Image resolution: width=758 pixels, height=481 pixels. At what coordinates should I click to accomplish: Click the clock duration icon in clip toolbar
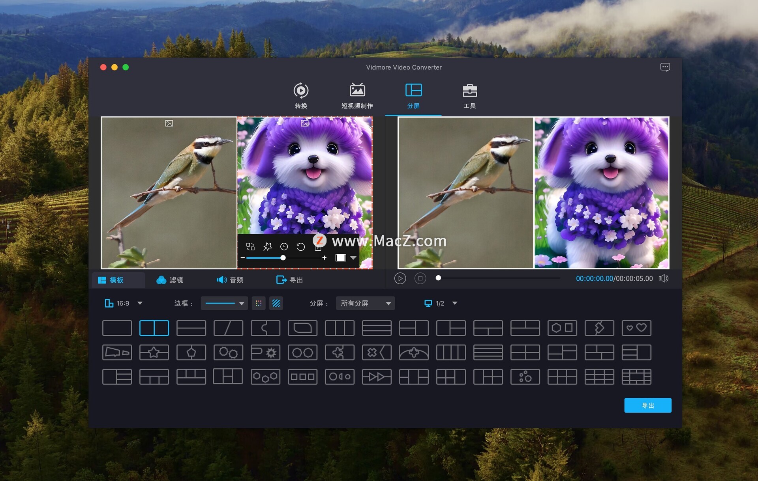pyautogui.click(x=284, y=247)
